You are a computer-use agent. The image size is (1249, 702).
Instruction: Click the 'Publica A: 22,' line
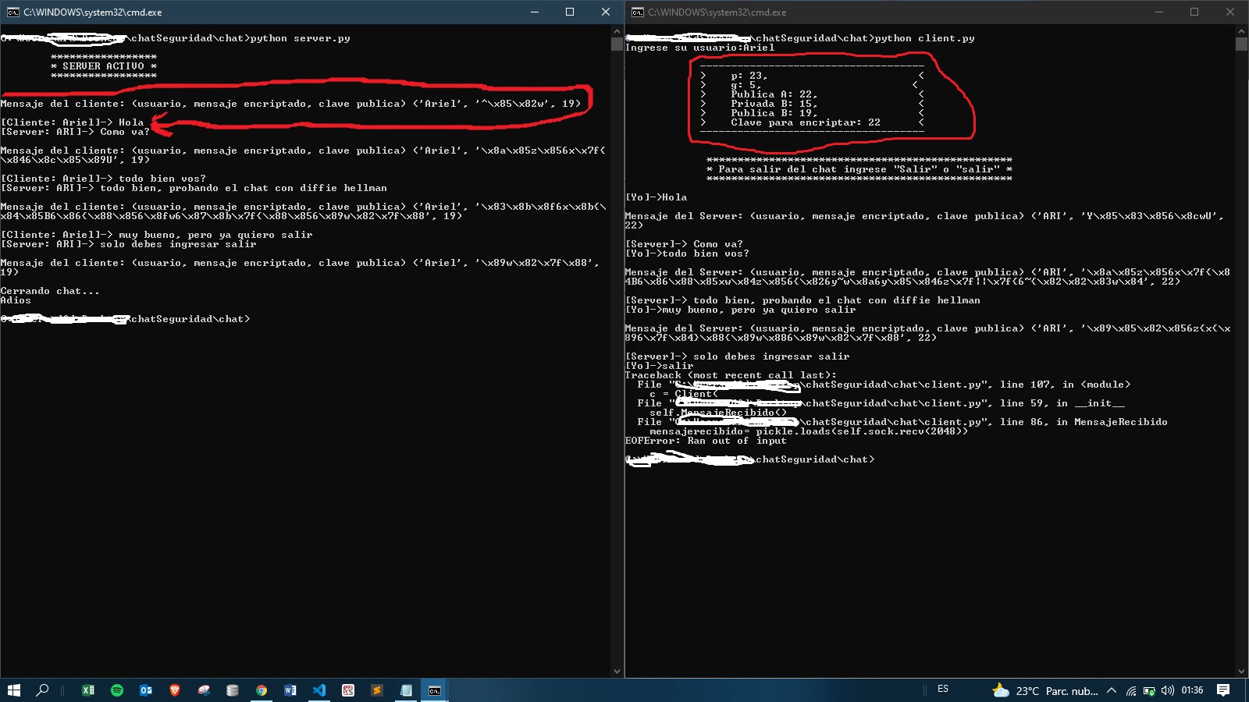pos(774,94)
